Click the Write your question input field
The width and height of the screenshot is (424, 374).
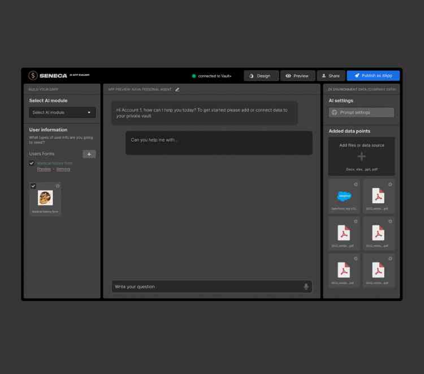pos(206,287)
